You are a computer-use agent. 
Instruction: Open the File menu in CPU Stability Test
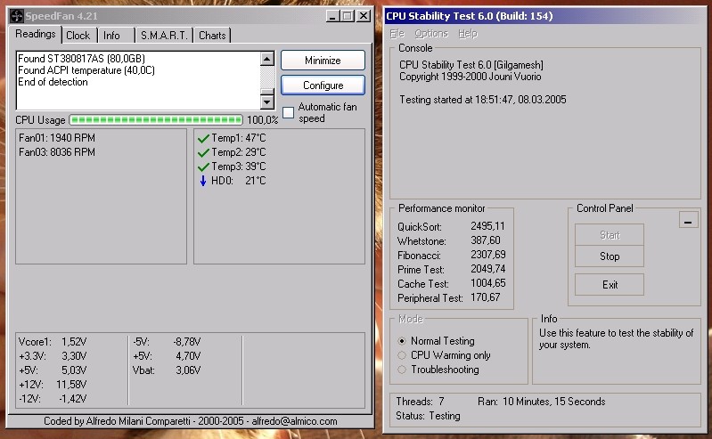(397, 34)
